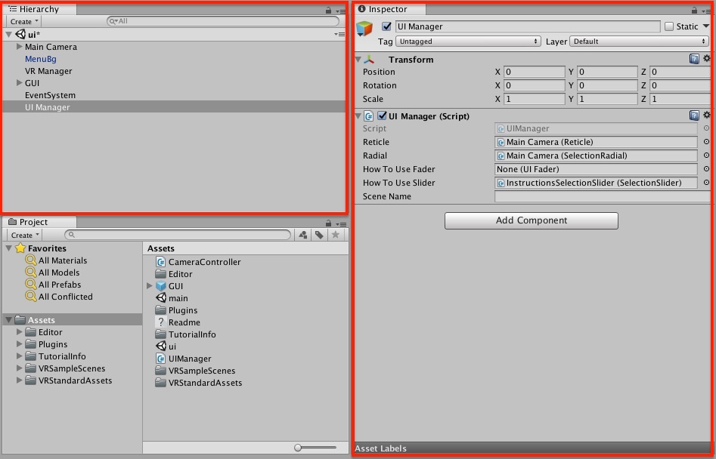Click the GameObject name field UI Manager

[x=528, y=26]
